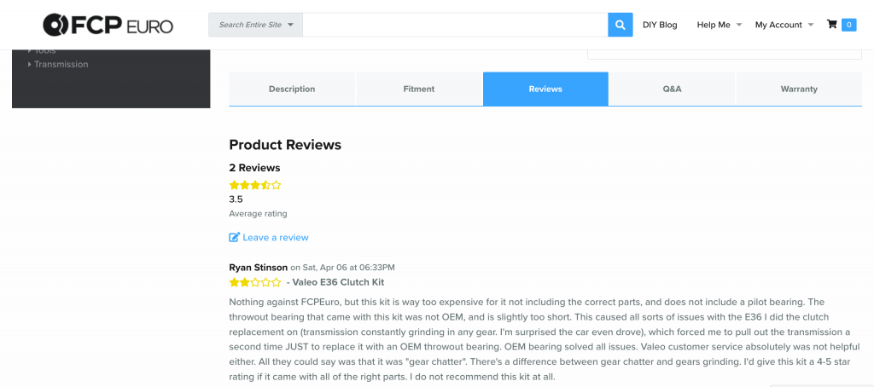The height and width of the screenshot is (387, 874).
Task: Open the Fitment tab
Action: 419,89
